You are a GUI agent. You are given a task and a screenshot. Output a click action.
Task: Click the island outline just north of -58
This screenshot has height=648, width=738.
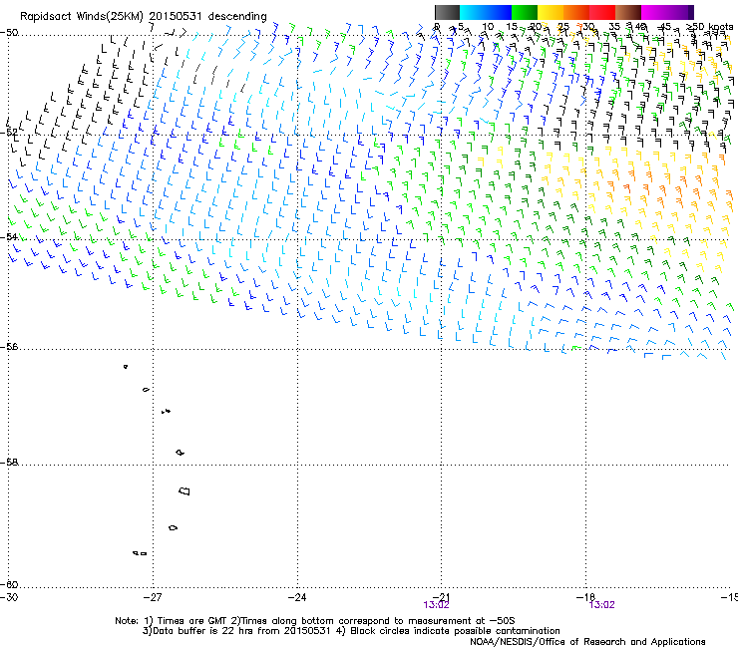coord(180,453)
